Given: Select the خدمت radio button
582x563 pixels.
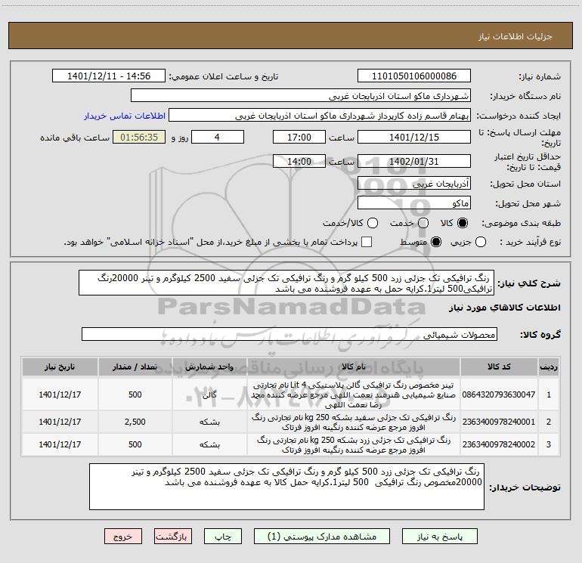Looking at the screenshot, I should pos(423,223).
